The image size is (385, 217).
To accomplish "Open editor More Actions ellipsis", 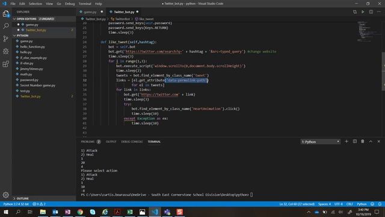I will click(379, 12).
